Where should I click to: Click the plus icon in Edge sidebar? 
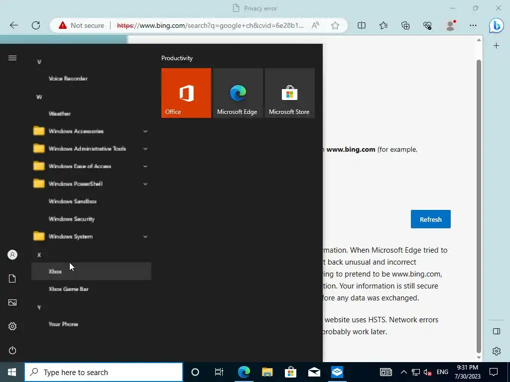497,46
